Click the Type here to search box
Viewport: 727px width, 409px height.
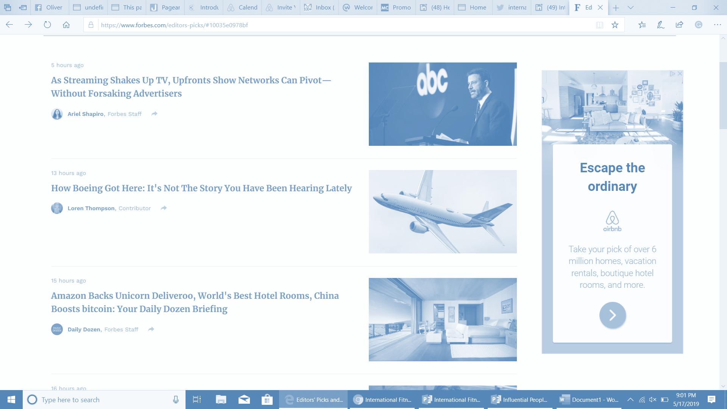pyautogui.click(x=104, y=400)
